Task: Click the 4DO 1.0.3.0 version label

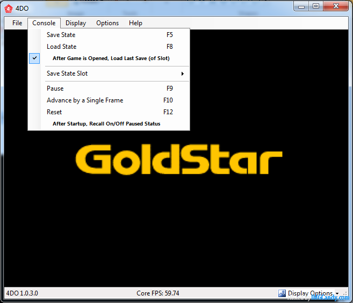Action: (22, 293)
